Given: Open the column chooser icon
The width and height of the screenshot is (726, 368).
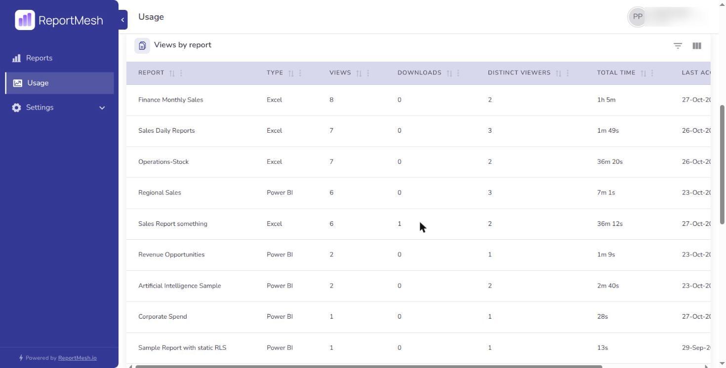Looking at the screenshot, I should point(697,46).
